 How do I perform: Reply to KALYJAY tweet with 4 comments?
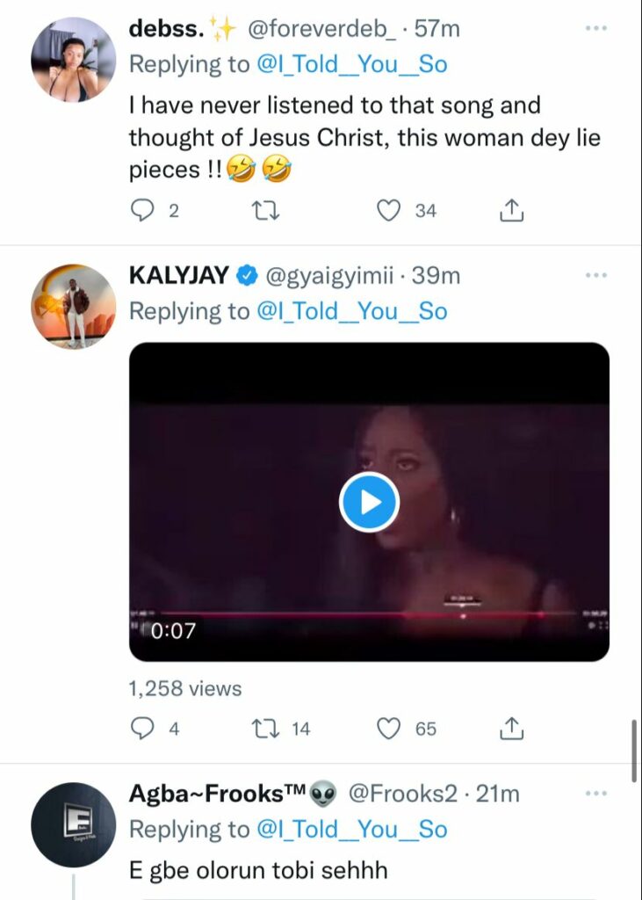(x=142, y=729)
